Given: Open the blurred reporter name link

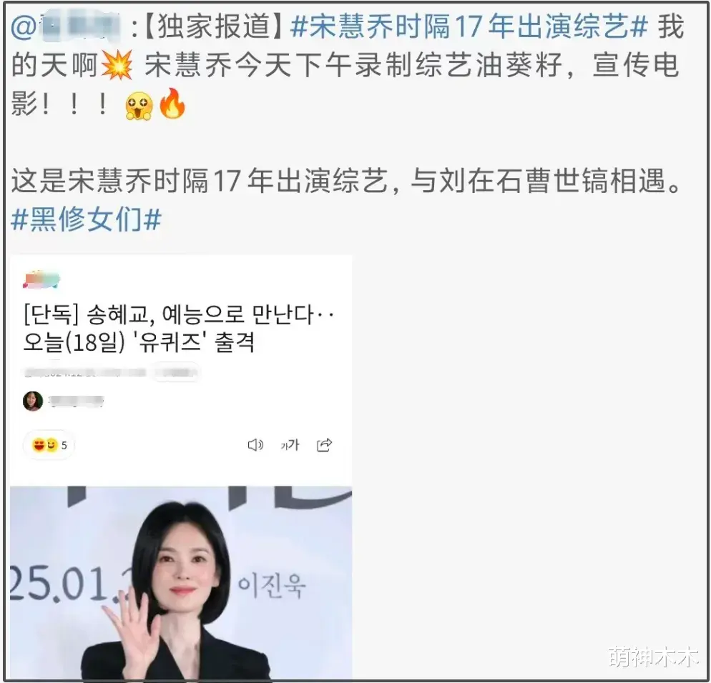Looking at the screenshot, I should [x=76, y=401].
